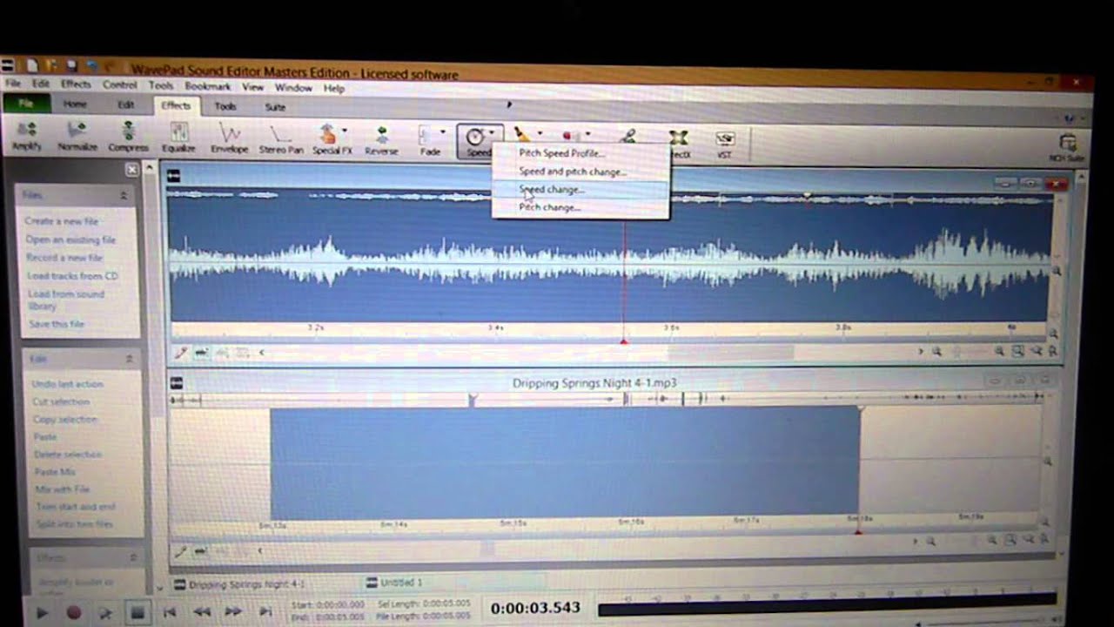
Task: Start playback with the Play button
Action: click(42, 613)
